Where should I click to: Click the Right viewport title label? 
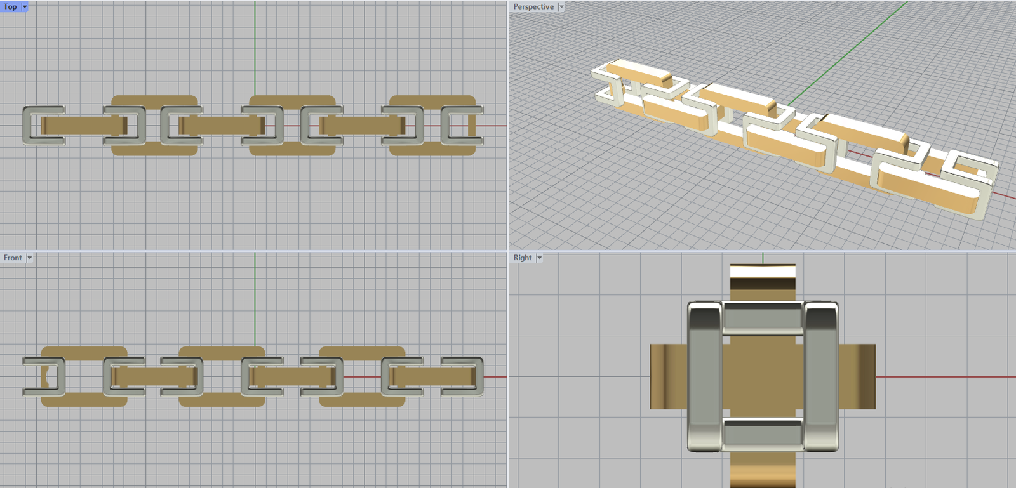tap(523, 258)
